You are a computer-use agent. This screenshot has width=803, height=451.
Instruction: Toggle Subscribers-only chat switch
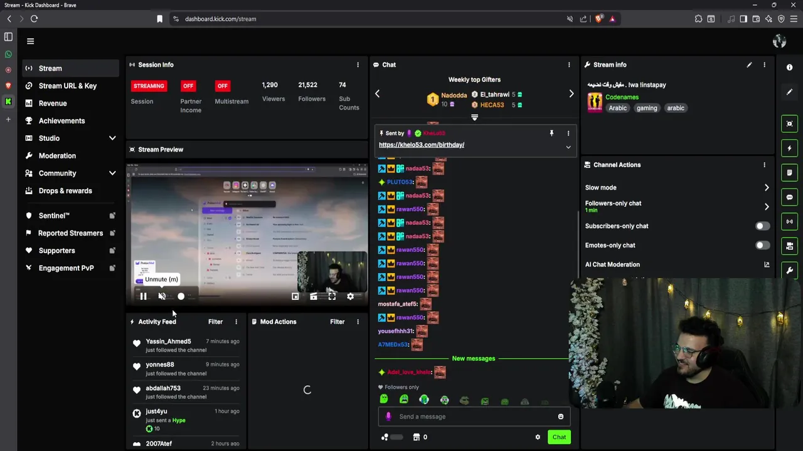[762, 226]
